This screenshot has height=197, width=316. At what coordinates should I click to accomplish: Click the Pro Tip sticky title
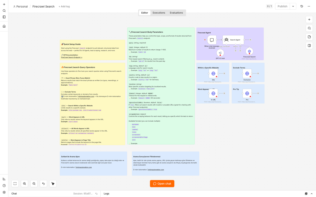click(x=236, y=89)
